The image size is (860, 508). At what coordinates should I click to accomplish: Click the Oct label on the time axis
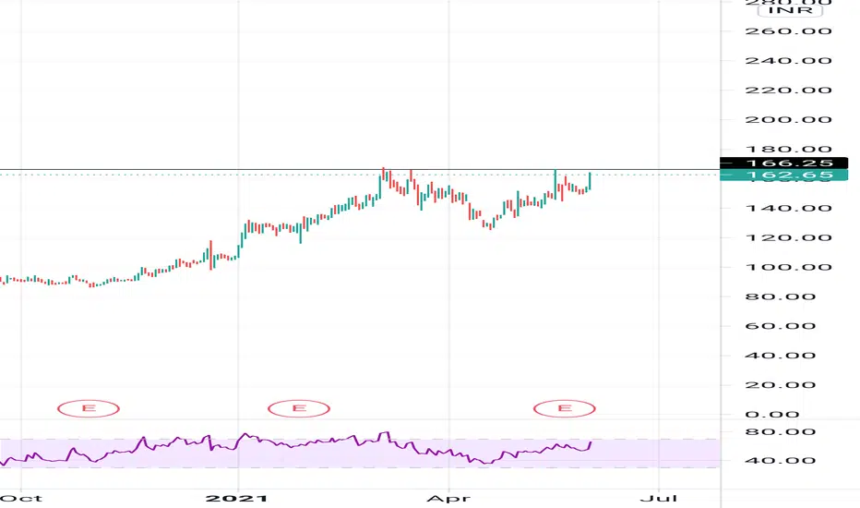[21, 499]
